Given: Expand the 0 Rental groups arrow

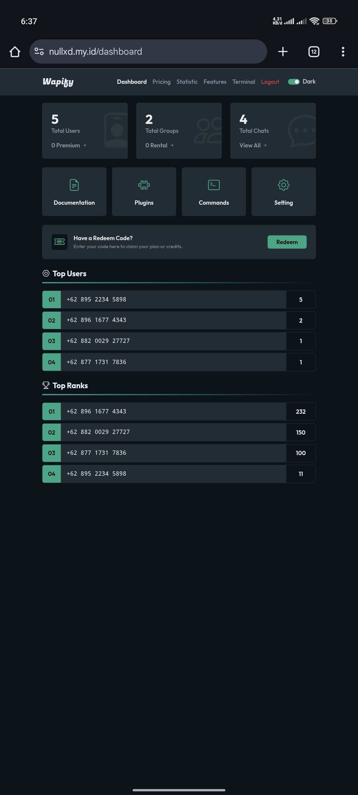Looking at the screenshot, I should coord(172,145).
